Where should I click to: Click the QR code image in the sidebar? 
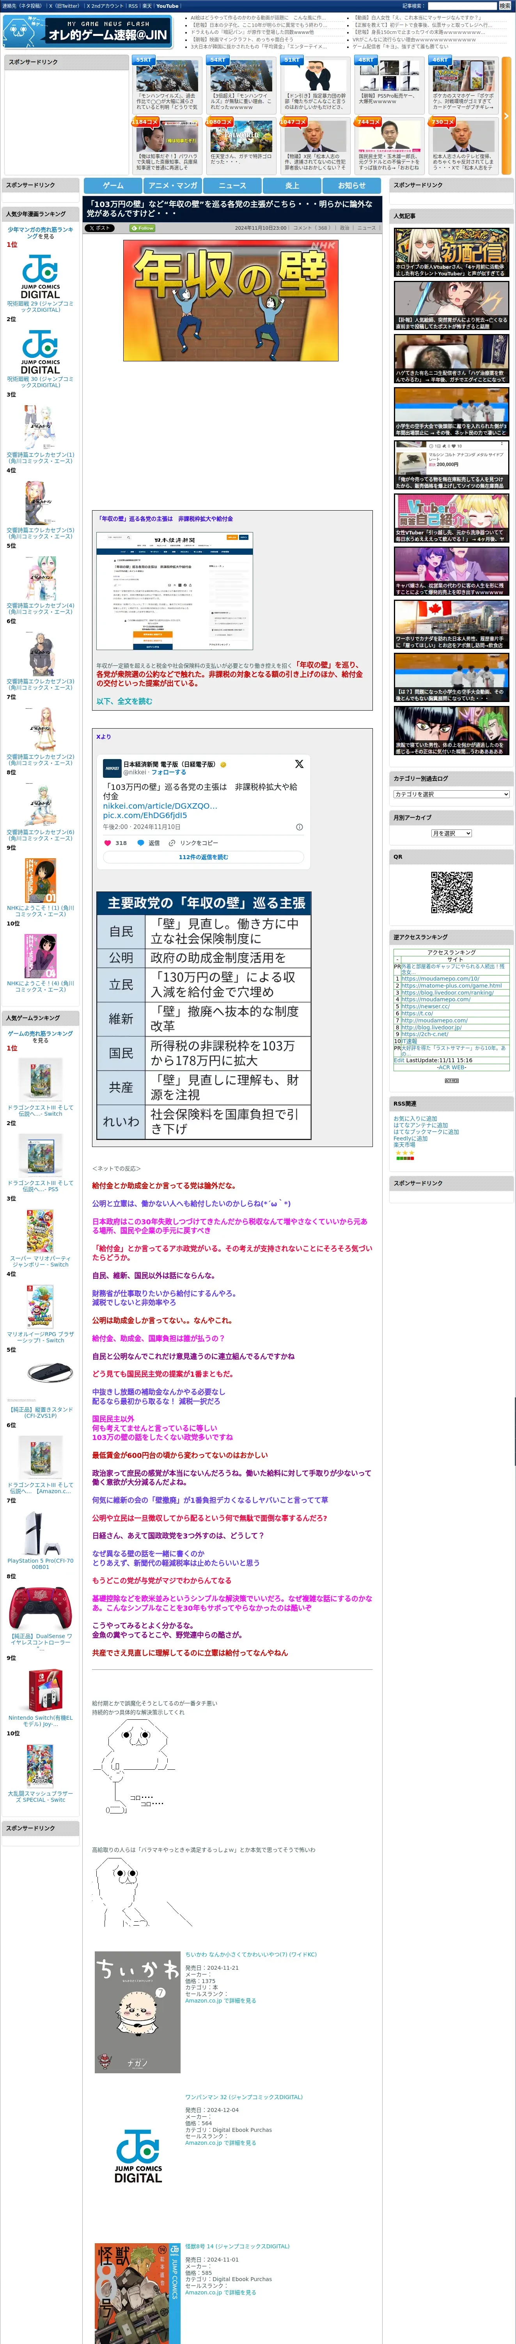pos(452,893)
